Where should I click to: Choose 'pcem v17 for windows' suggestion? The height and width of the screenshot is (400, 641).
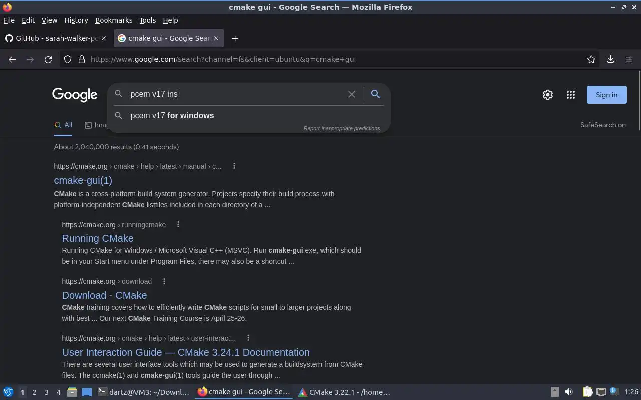(248, 115)
